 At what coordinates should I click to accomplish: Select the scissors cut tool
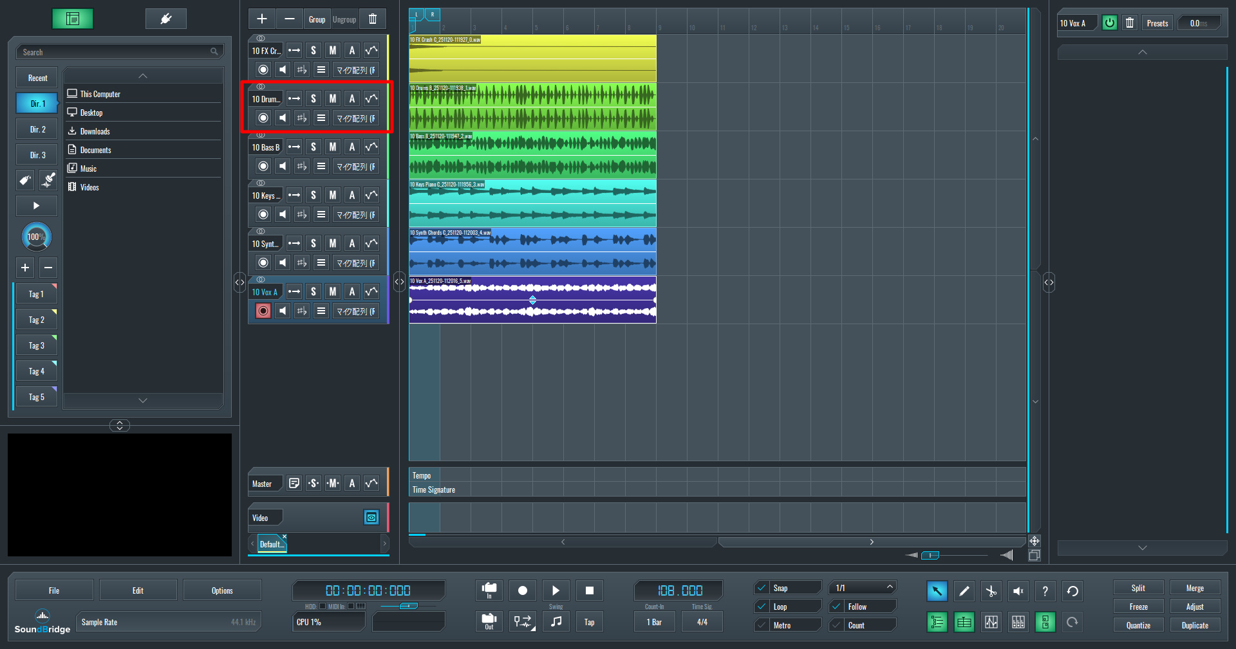[991, 591]
